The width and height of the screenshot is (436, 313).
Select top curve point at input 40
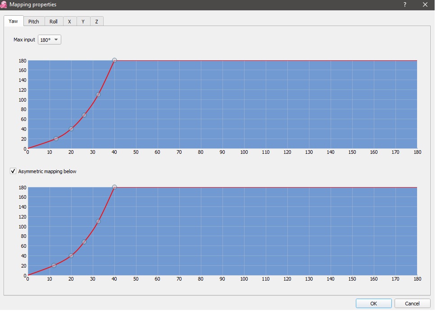tap(114, 60)
